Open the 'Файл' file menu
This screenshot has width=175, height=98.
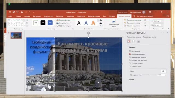click(x=10, y=16)
